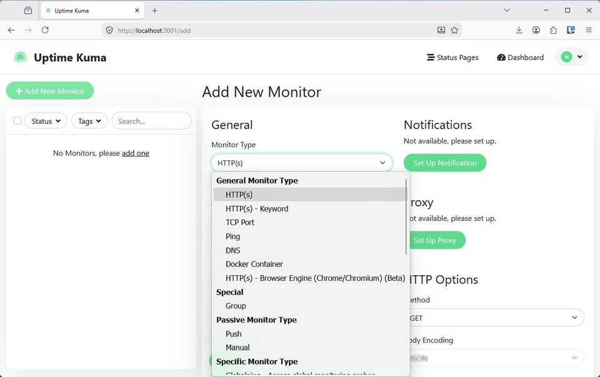600x377 pixels.
Task: Choose Ping monitor type
Action: 310,237
